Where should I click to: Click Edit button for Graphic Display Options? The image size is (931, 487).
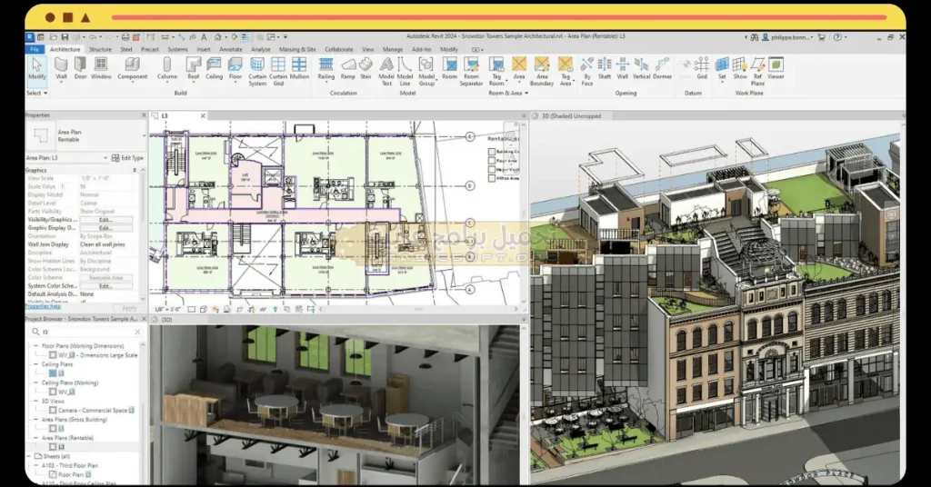click(106, 228)
